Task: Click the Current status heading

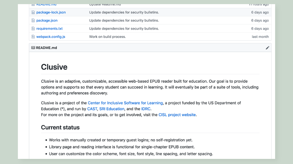Action: tap(60, 127)
